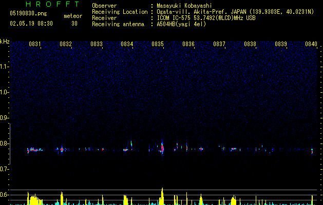The image size is (323, 205).
Task: Click the 0832 time marker
Action: pyautogui.click(x=66, y=44)
